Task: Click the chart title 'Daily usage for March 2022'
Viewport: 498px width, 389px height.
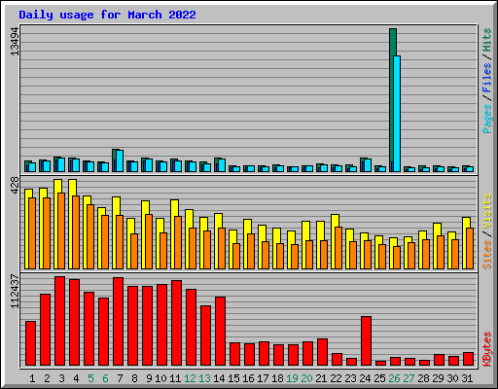Action: pyautogui.click(x=107, y=15)
